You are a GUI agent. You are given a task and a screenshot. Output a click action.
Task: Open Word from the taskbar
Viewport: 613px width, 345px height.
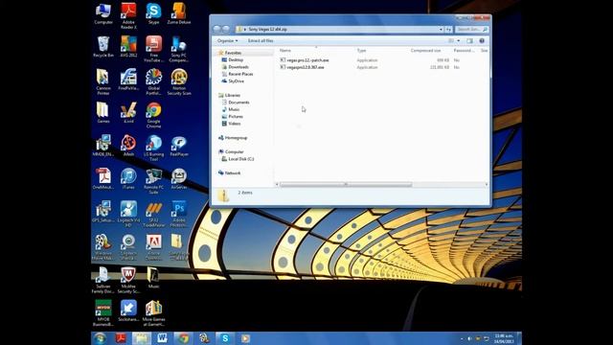click(x=162, y=338)
